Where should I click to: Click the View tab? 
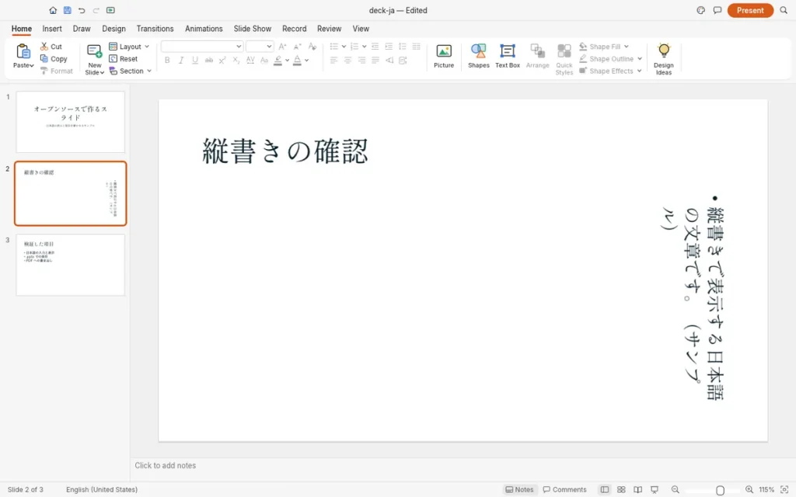(361, 29)
